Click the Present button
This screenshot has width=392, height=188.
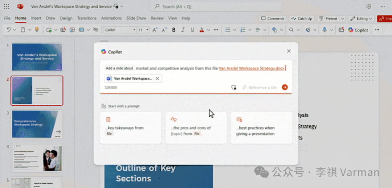pos(328,19)
